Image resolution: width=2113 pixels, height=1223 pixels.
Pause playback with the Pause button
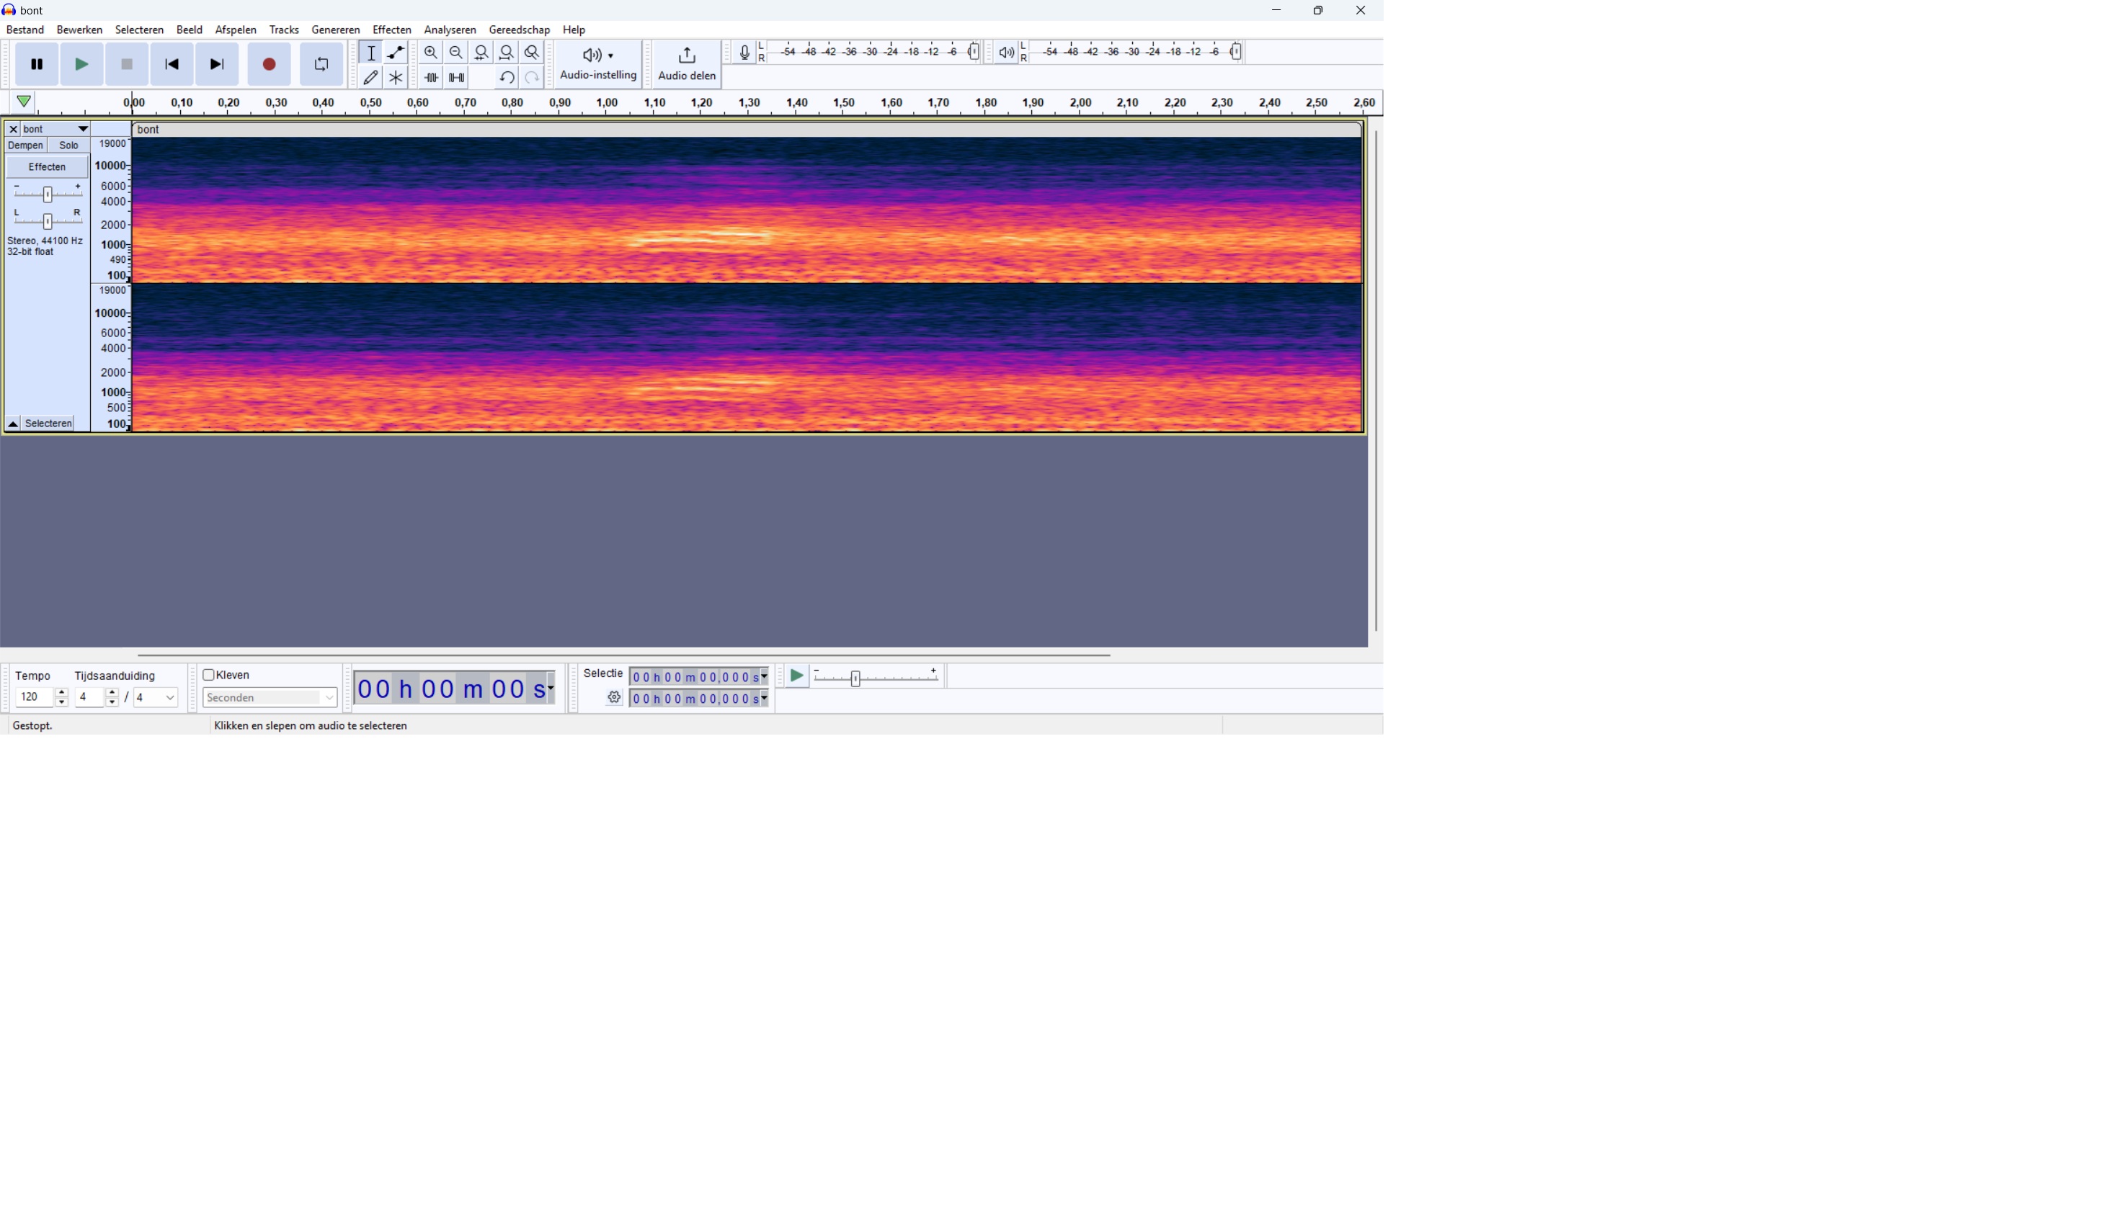click(37, 65)
